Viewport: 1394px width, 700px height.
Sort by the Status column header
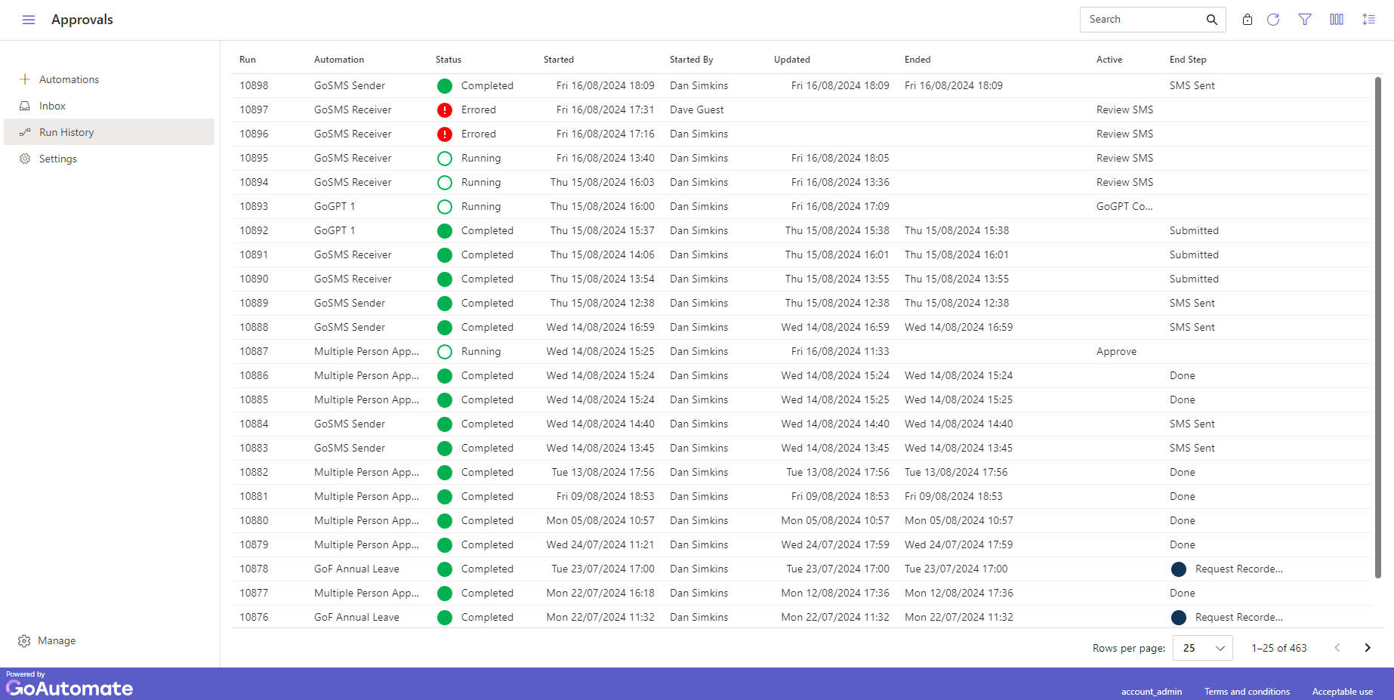[449, 60]
